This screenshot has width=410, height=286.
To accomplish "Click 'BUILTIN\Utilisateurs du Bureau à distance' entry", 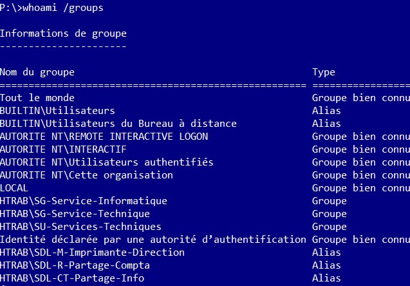I will pyautogui.click(x=118, y=124).
